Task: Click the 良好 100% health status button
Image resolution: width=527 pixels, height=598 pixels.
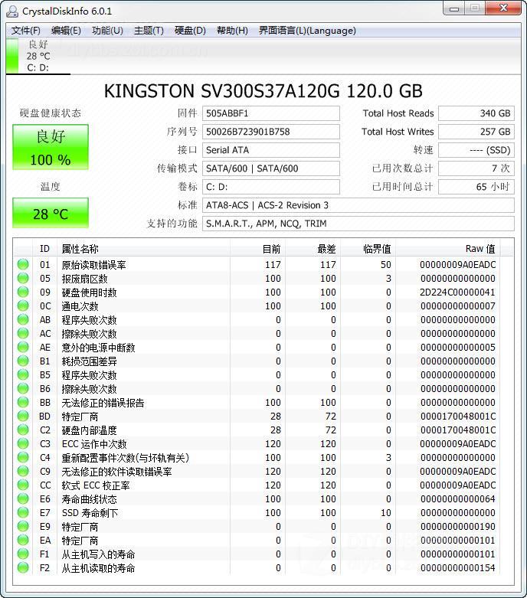Action: pyautogui.click(x=51, y=147)
